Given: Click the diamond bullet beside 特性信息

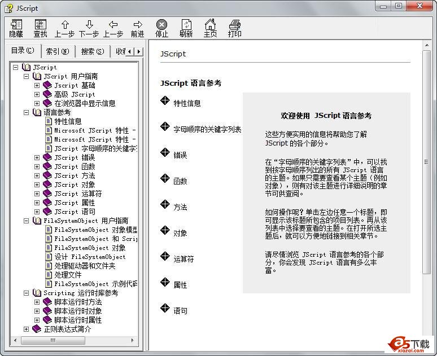Looking at the screenshot, I should pyautogui.click(x=165, y=100).
